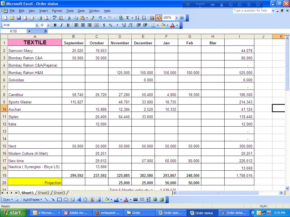This screenshot has width=290, height=217.
Task: Decrease decimal places
Action: pyautogui.click(x=130, y=25)
